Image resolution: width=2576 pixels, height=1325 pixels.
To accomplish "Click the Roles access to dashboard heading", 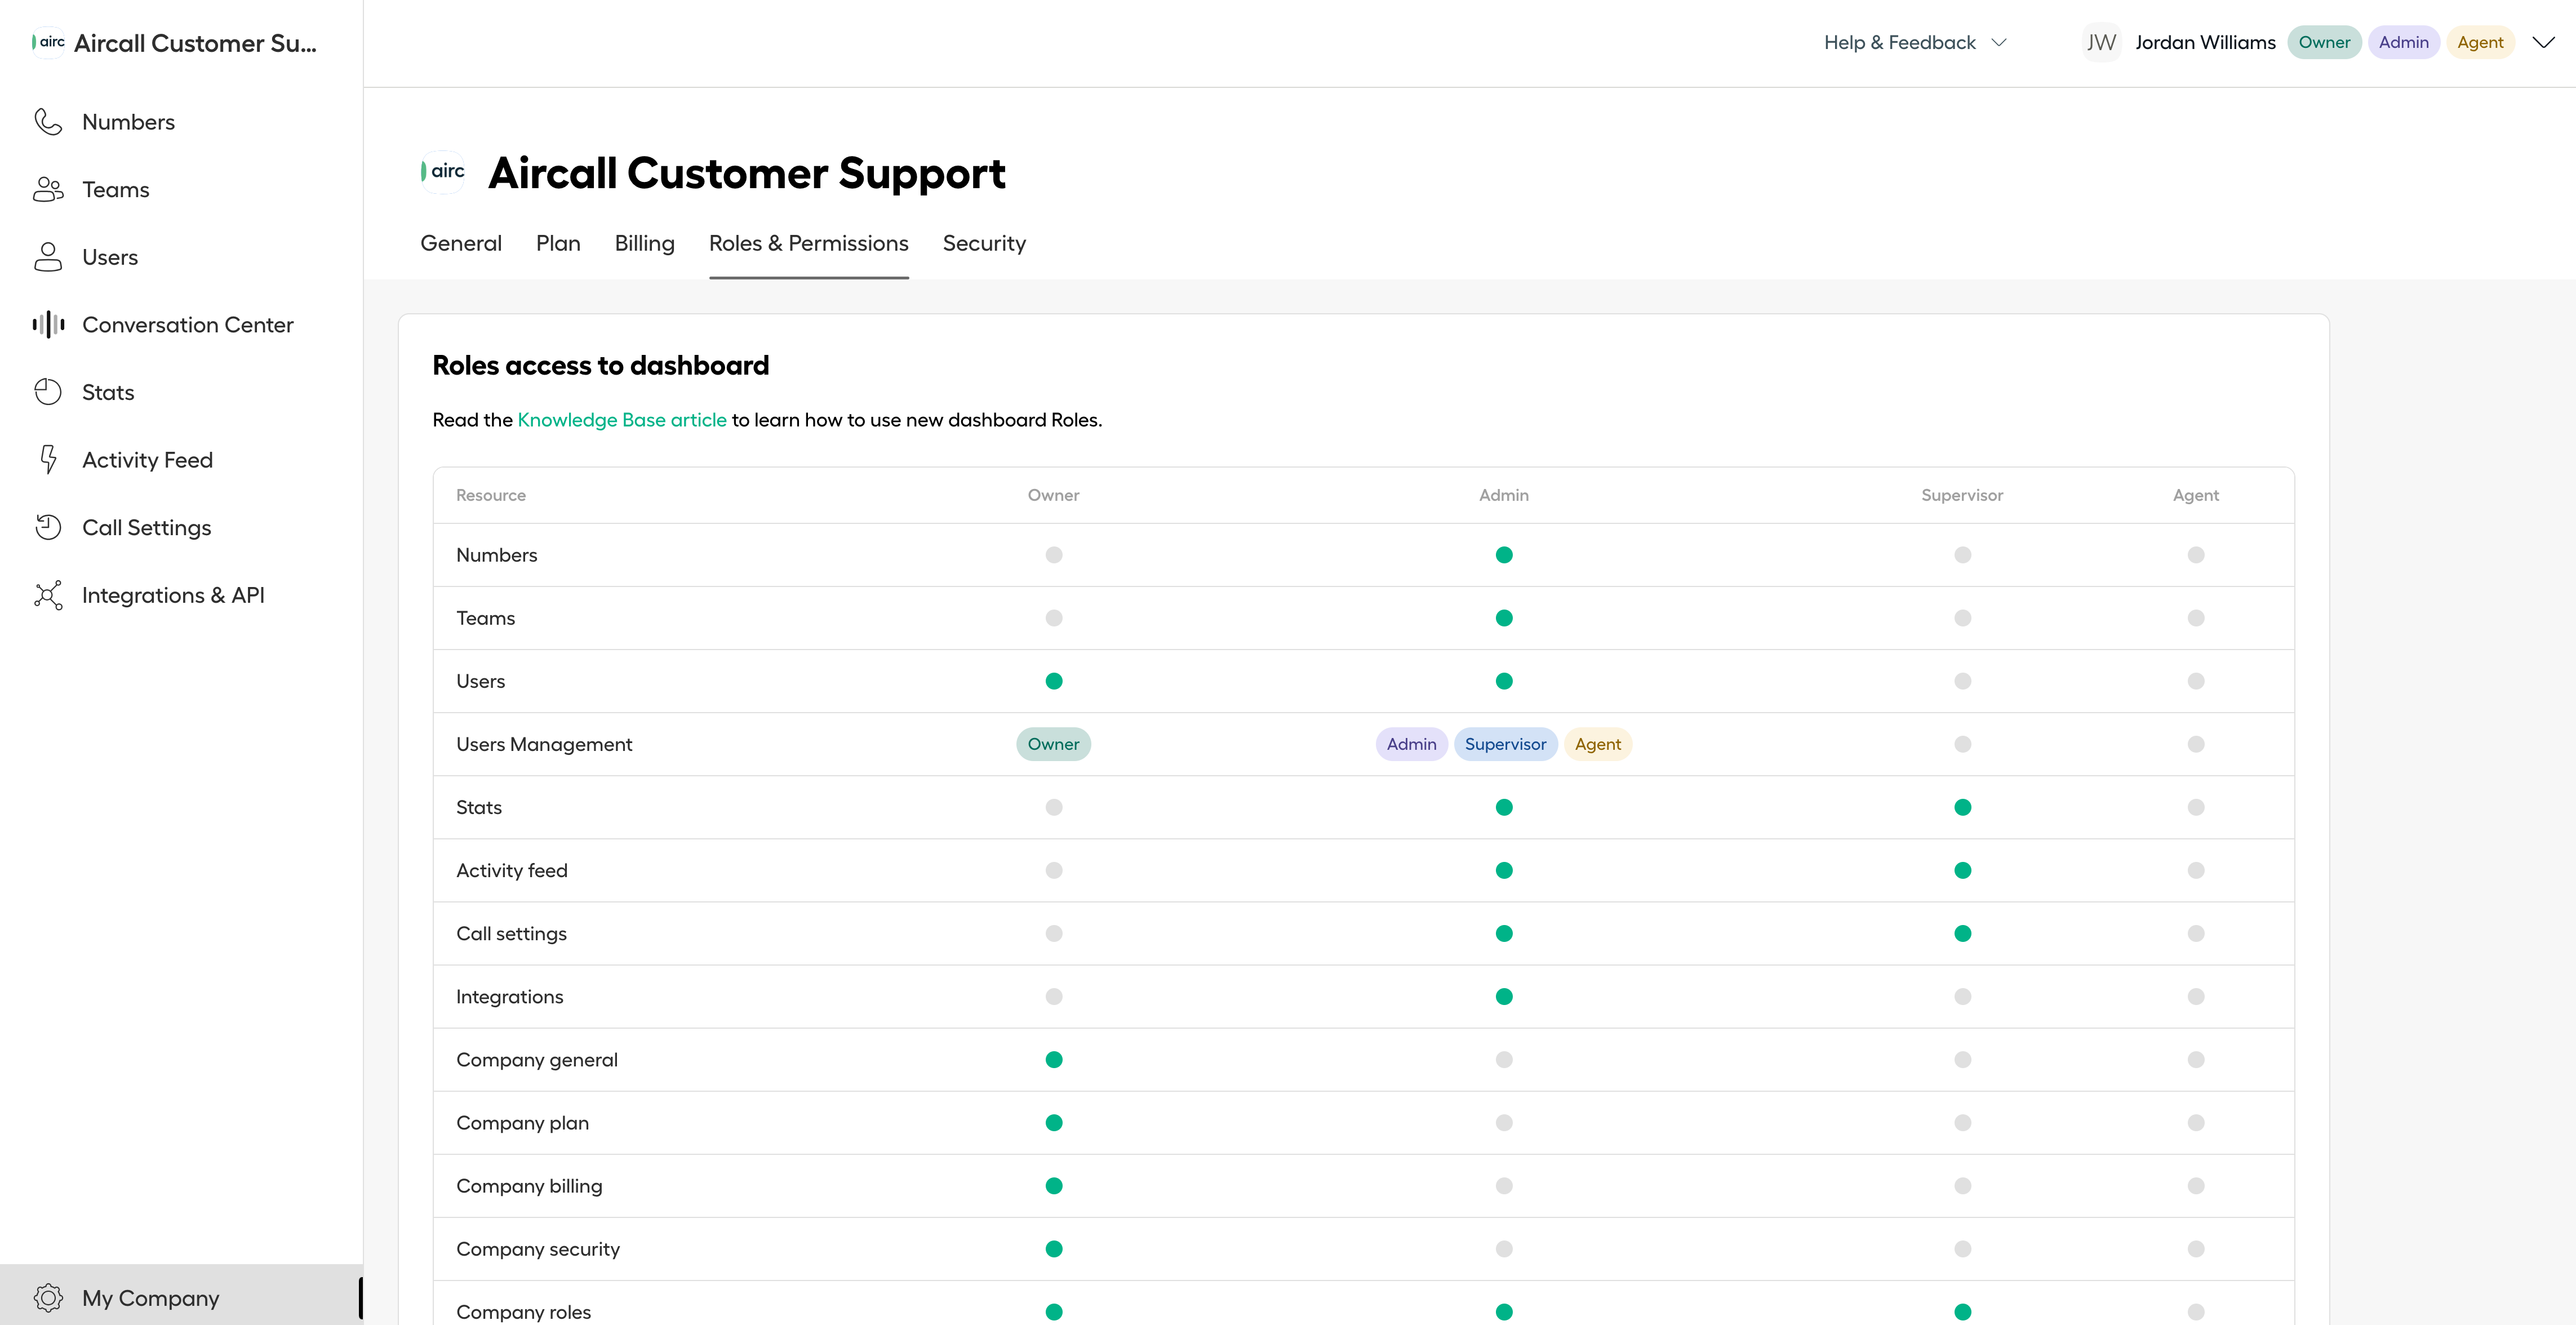I will [601, 366].
